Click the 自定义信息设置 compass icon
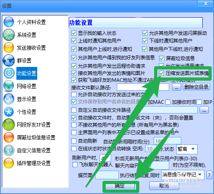 pos(9,150)
